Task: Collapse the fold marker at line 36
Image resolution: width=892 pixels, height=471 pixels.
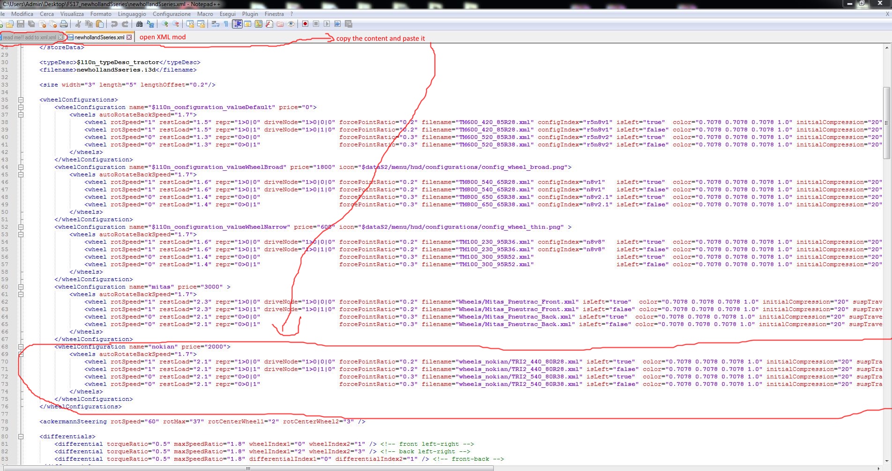Action: 21,107
